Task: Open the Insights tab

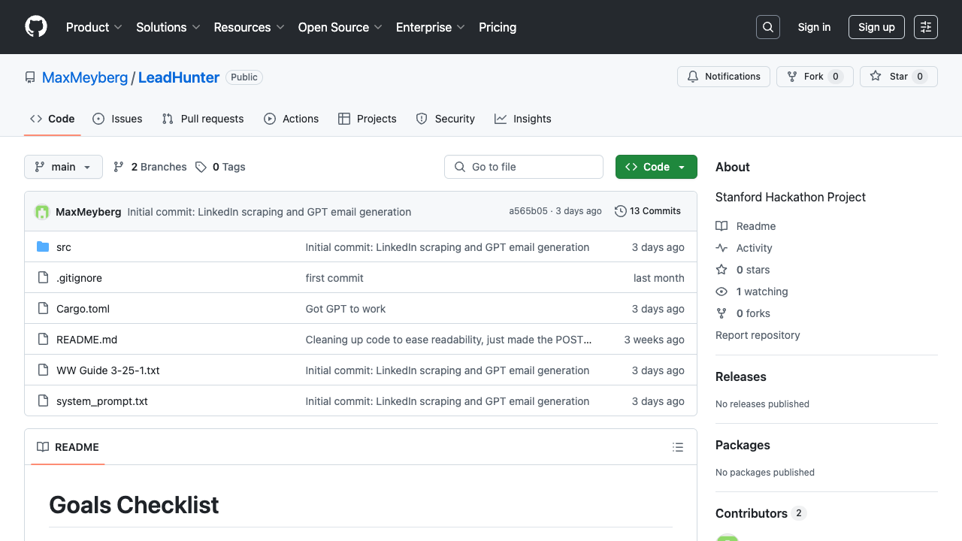Action: 523,119
